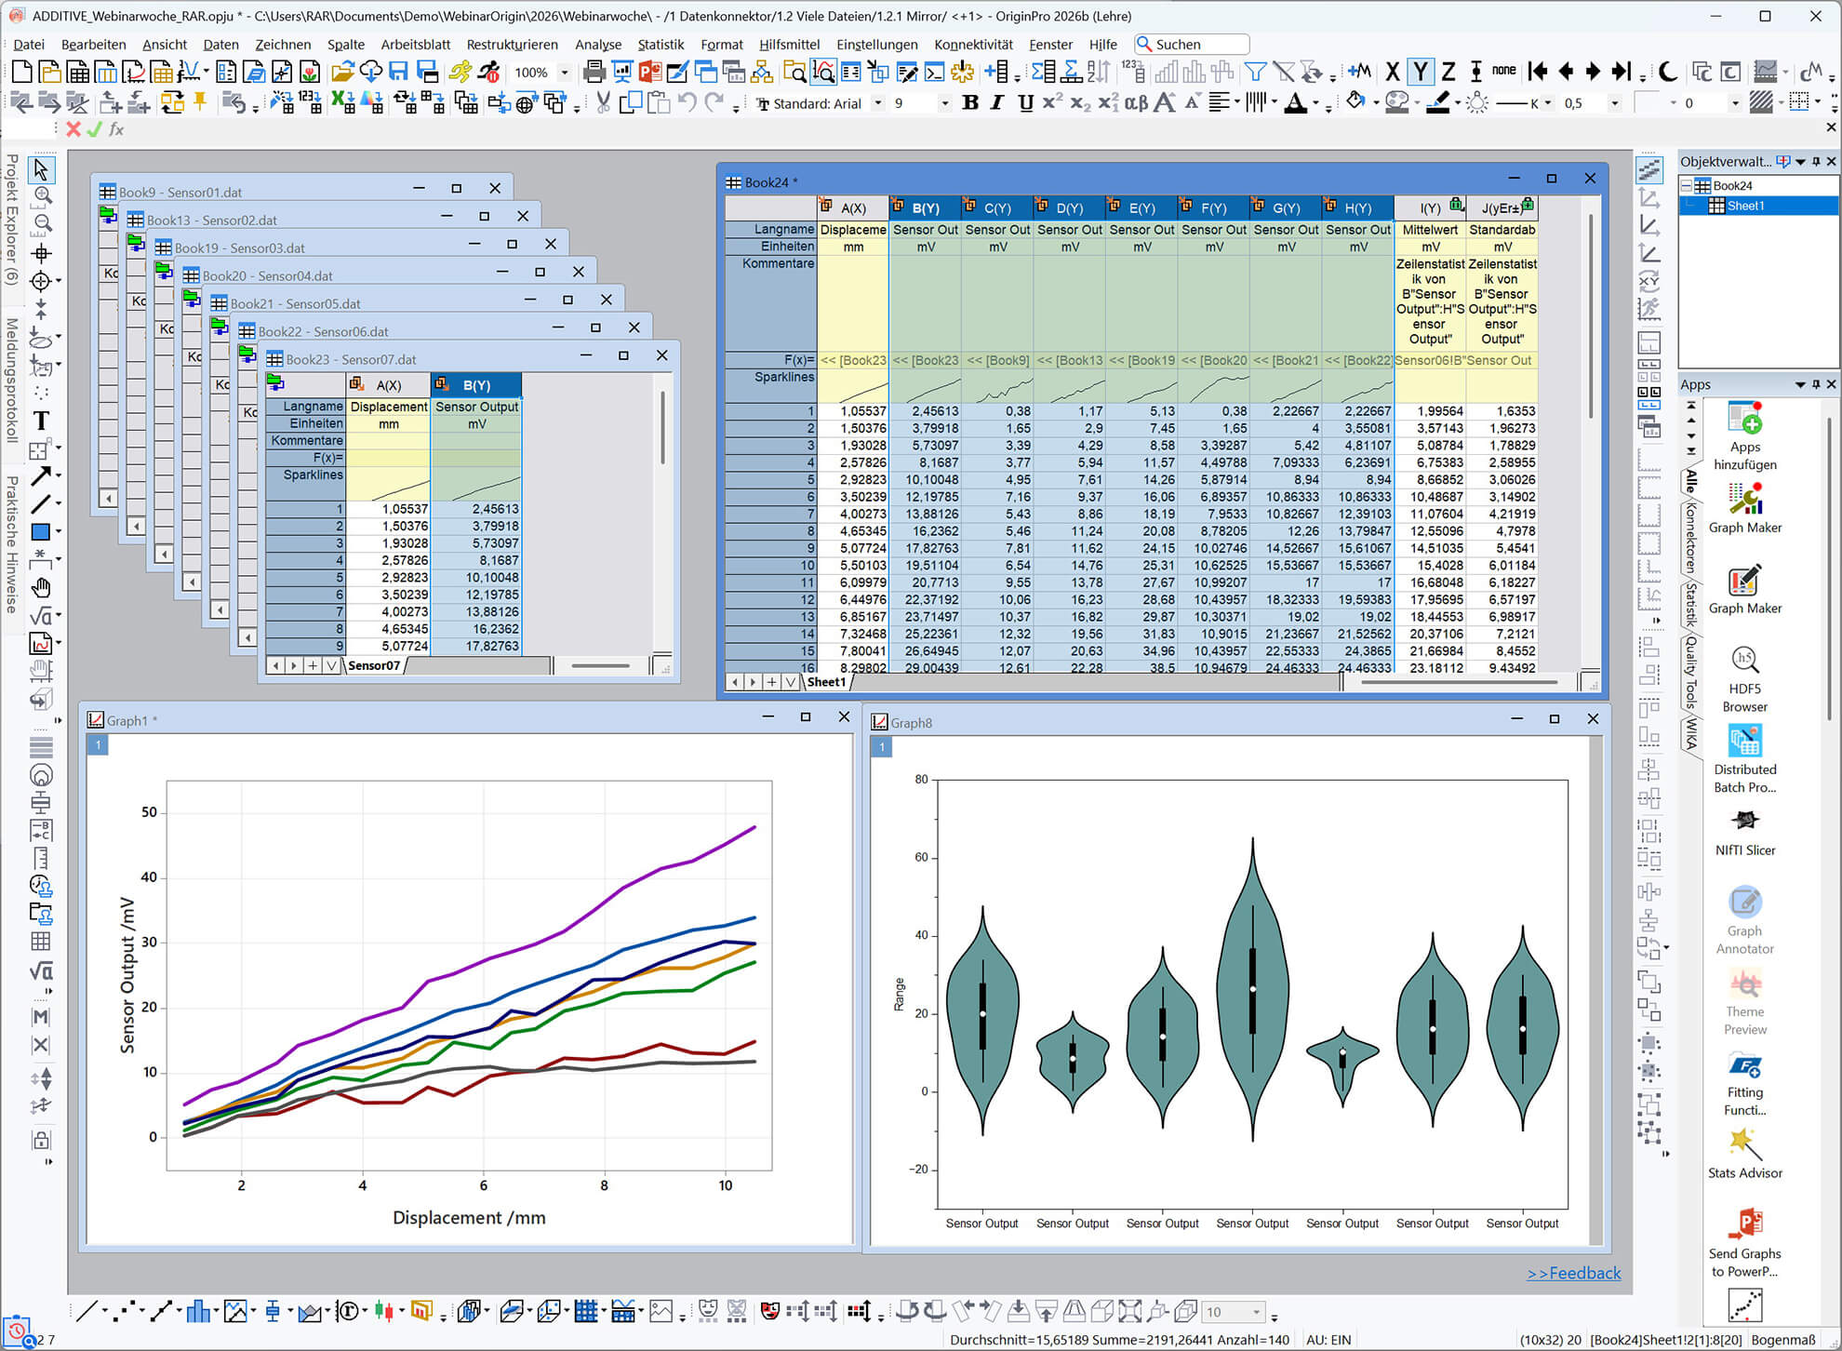Open the zoom level 100% dropdown
The height and width of the screenshot is (1351, 1842).
[x=565, y=73]
